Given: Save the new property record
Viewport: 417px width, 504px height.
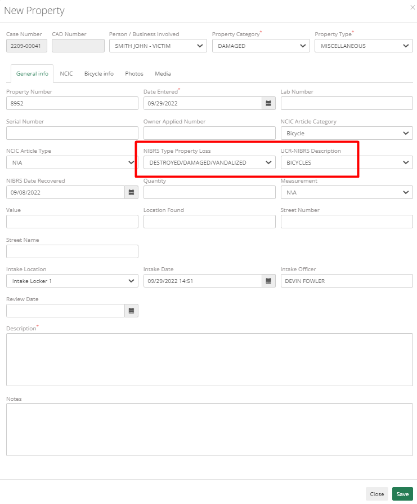Looking at the screenshot, I should (402, 494).
